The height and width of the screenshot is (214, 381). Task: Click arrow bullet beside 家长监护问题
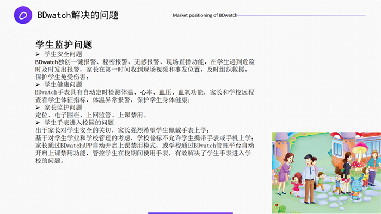tap(38, 108)
